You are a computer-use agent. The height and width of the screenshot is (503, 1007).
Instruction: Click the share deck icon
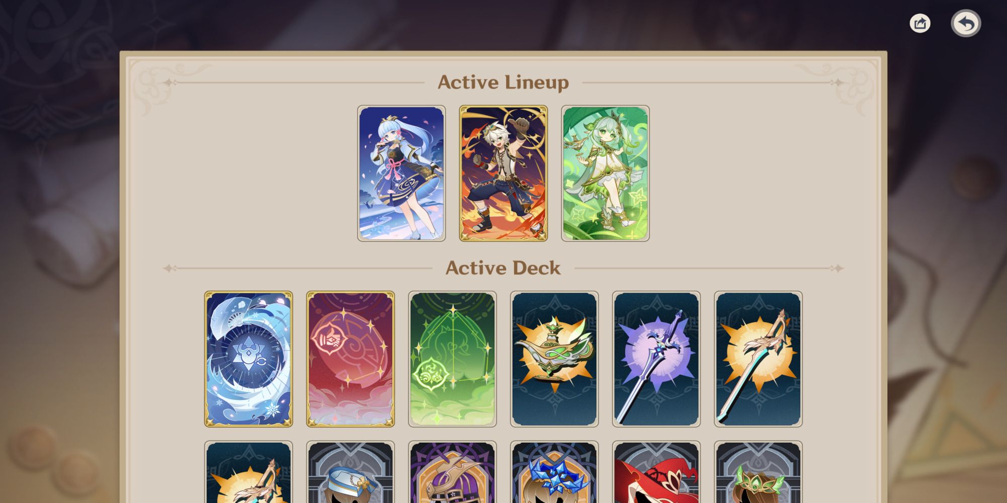pyautogui.click(x=920, y=23)
